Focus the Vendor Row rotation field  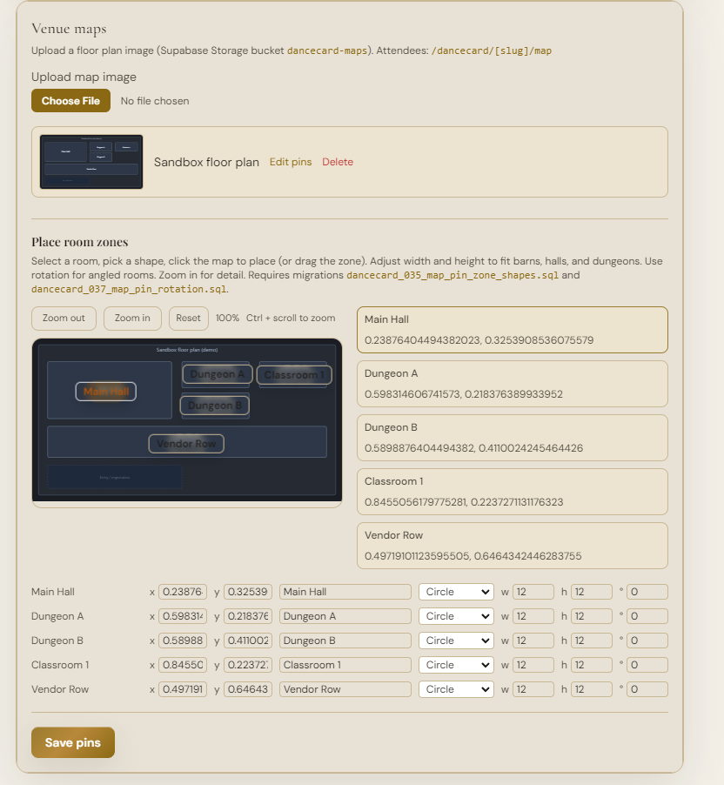tap(647, 689)
